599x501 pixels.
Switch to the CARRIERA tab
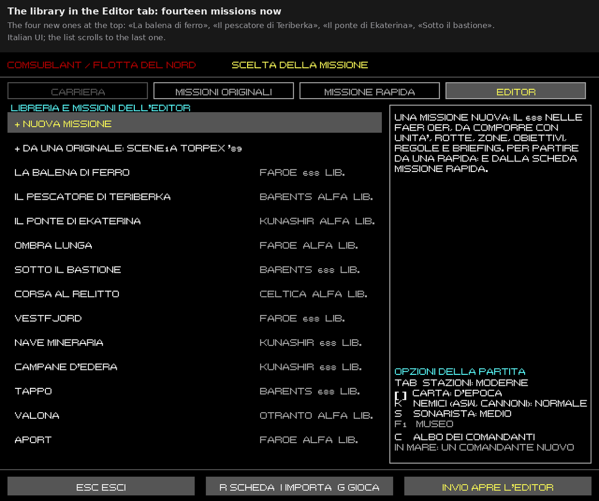pyautogui.click(x=78, y=91)
